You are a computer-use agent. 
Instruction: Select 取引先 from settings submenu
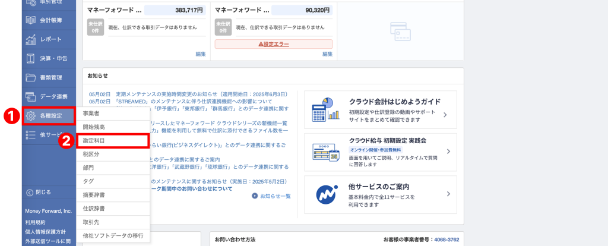[113, 222]
